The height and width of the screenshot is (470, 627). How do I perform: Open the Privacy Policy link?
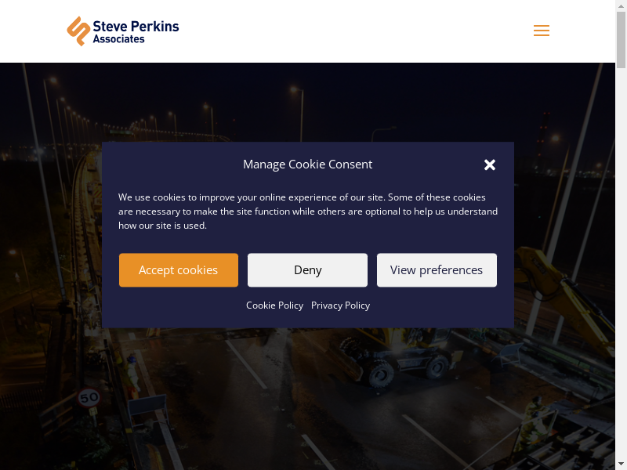click(x=340, y=305)
